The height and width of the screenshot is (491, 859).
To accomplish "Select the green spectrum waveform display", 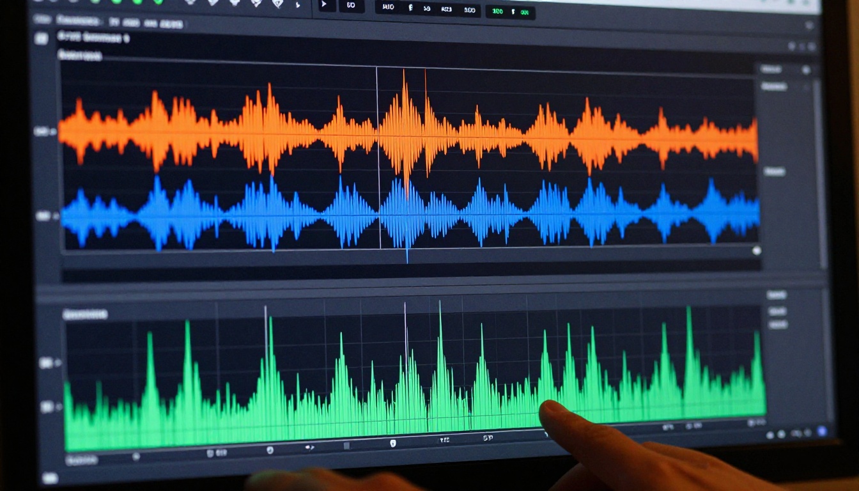I will (x=415, y=377).
